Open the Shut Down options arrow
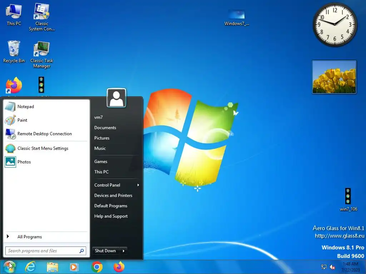 123,251
